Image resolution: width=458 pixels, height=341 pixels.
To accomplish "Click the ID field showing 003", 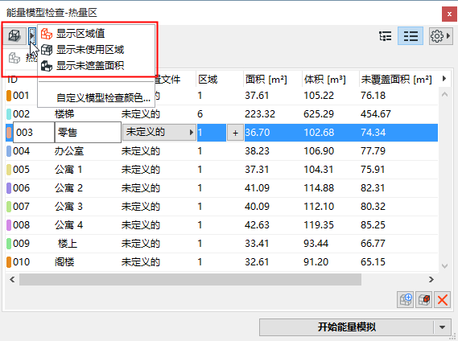I will [34, 133].
